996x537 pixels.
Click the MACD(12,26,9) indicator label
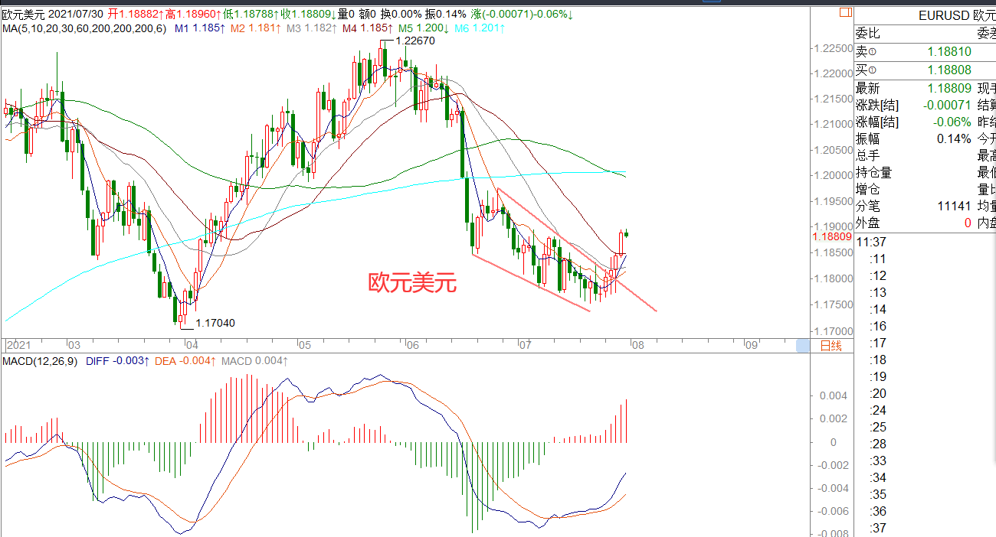point(41,360)
